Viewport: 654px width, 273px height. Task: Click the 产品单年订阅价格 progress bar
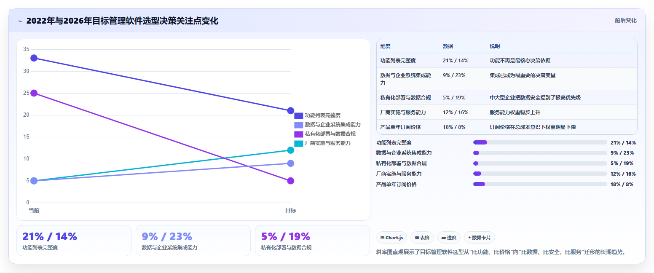pyautogui.click(x=540, y=184)
